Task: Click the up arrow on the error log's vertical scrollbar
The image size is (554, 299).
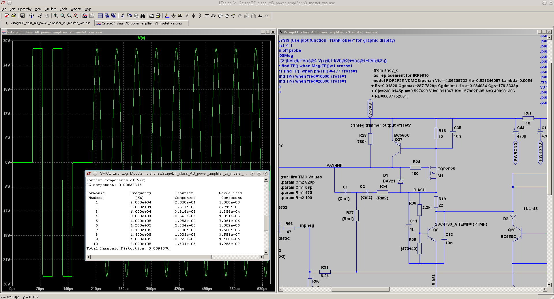Action: [266, 180]
